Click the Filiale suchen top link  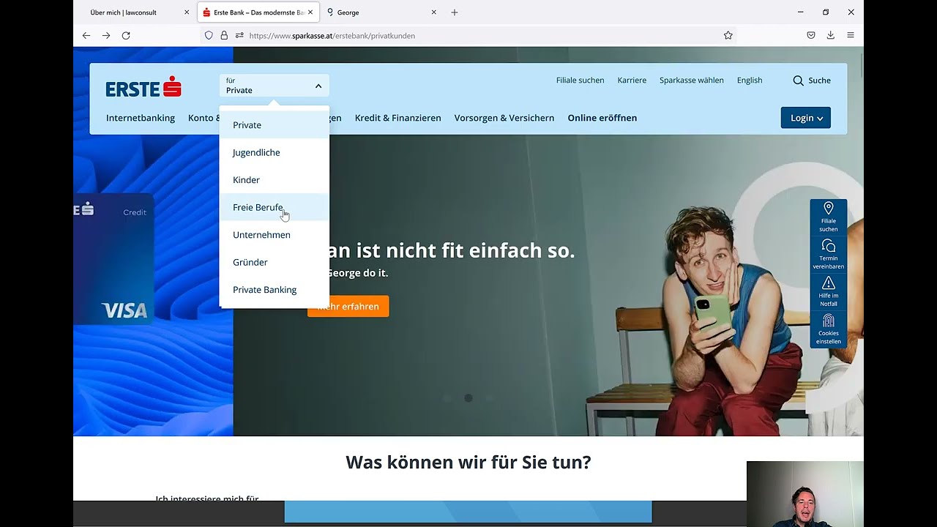(581, 81)
